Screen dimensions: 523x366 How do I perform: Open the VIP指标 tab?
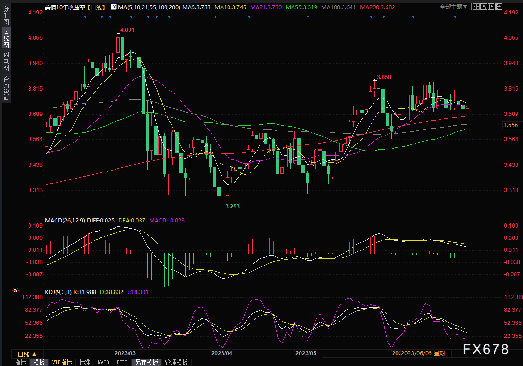coord(62,362)
